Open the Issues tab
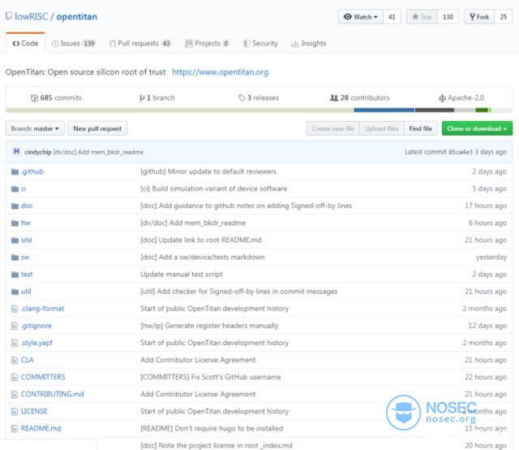 73,43
